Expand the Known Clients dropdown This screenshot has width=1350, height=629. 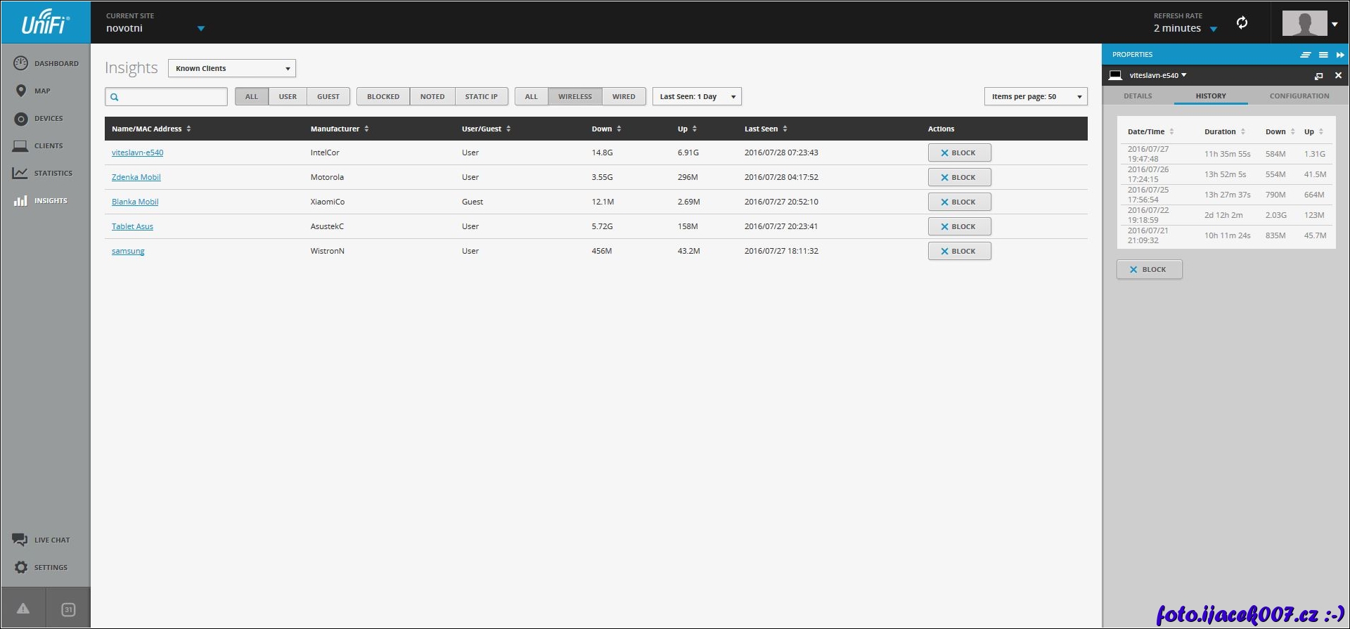pyautogui.click(x=232, y=68)
